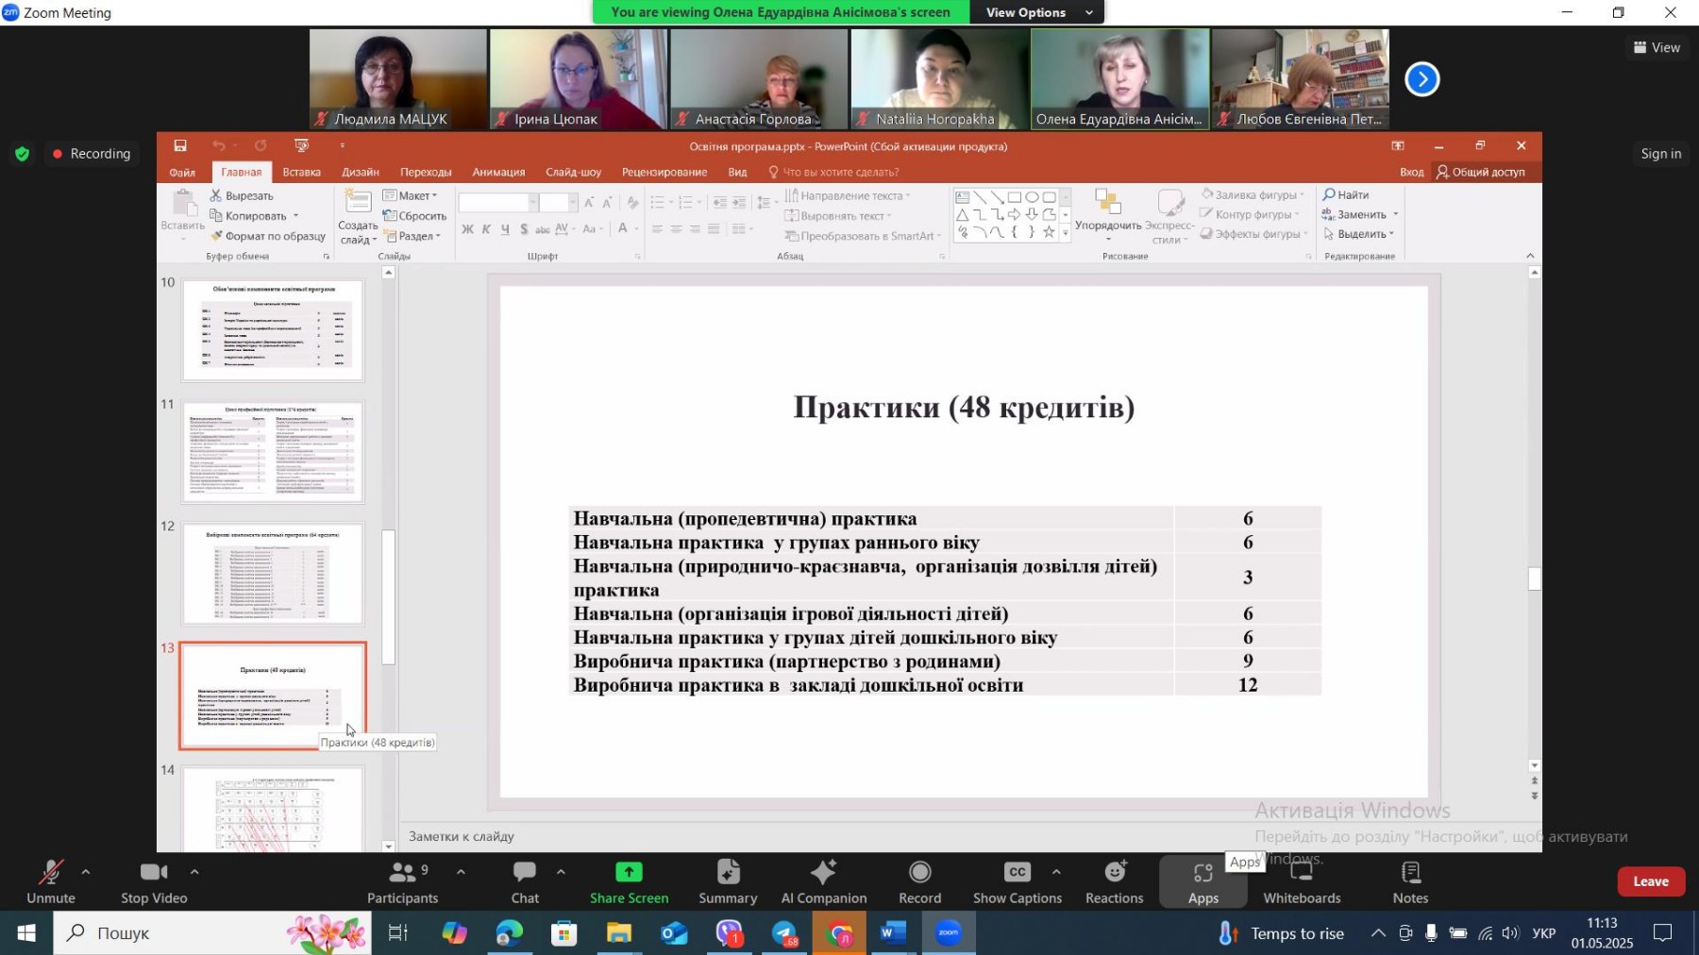Click the Share Screen icon
The height and width of the screenshot is (955, 1699).
click(629, 873)
